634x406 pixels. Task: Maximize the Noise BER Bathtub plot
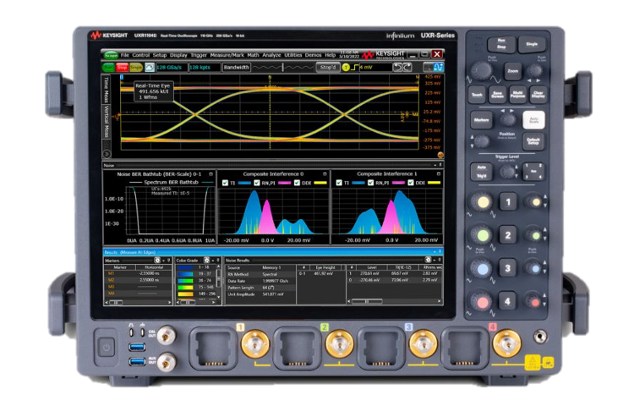pyautogui.click(x=211, y=174)
